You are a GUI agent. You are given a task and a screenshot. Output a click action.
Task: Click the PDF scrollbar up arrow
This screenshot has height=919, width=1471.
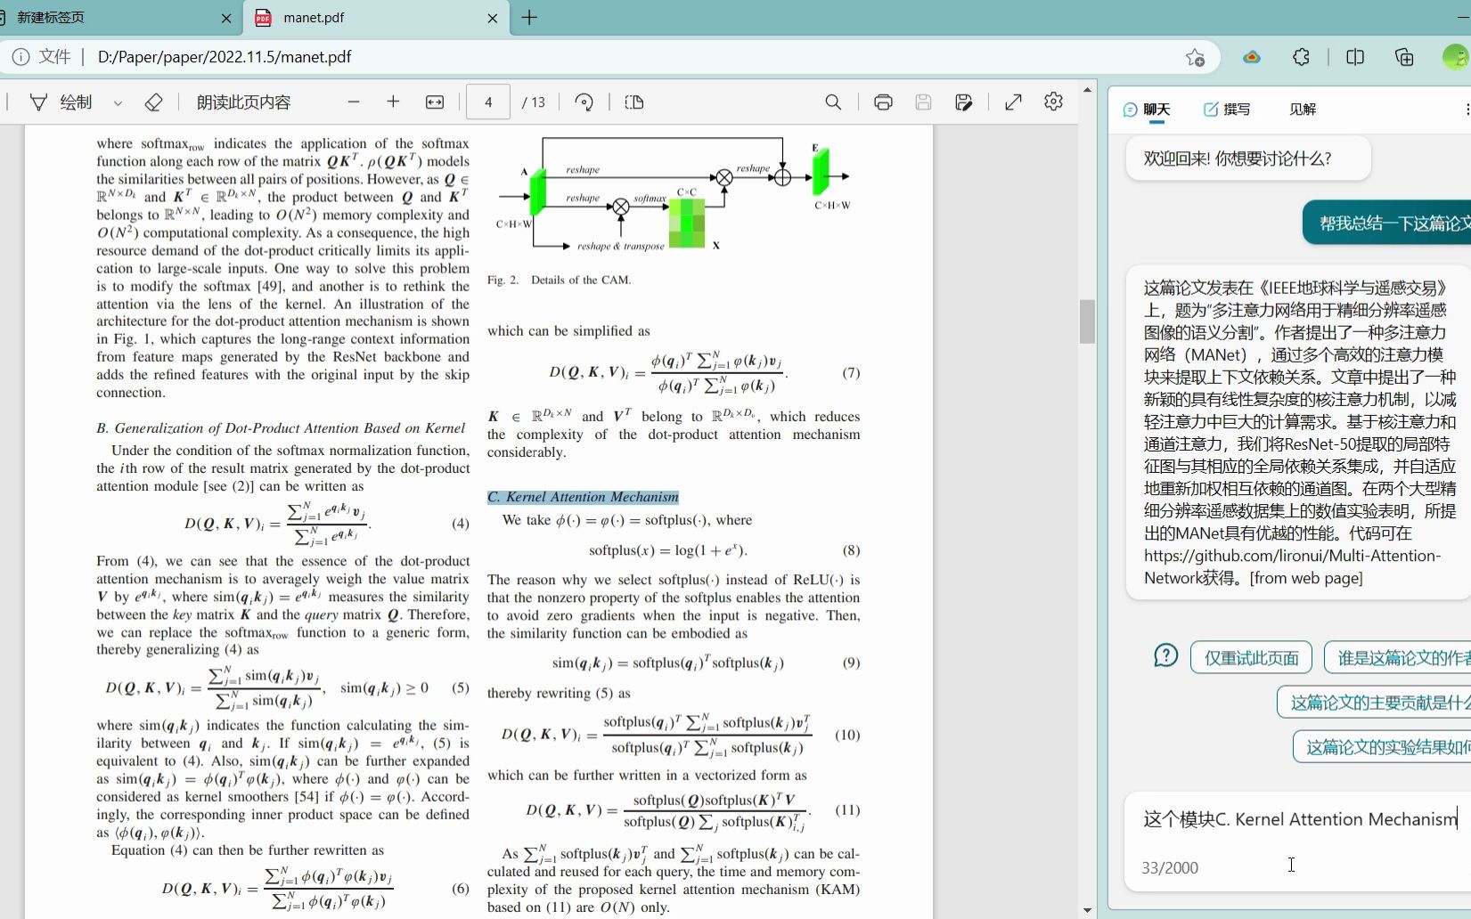1087,90
